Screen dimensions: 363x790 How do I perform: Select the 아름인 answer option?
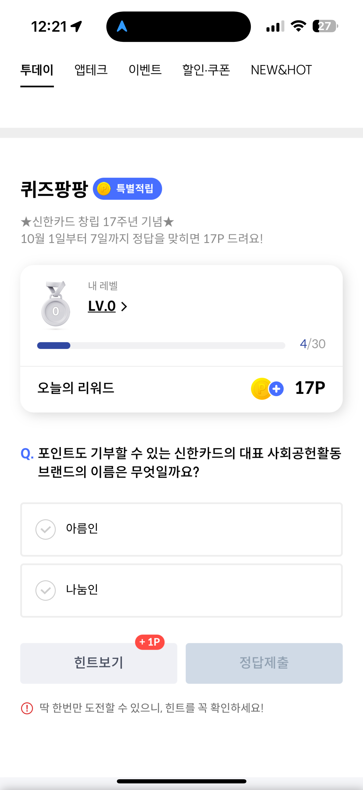click(x=182, y=529)
